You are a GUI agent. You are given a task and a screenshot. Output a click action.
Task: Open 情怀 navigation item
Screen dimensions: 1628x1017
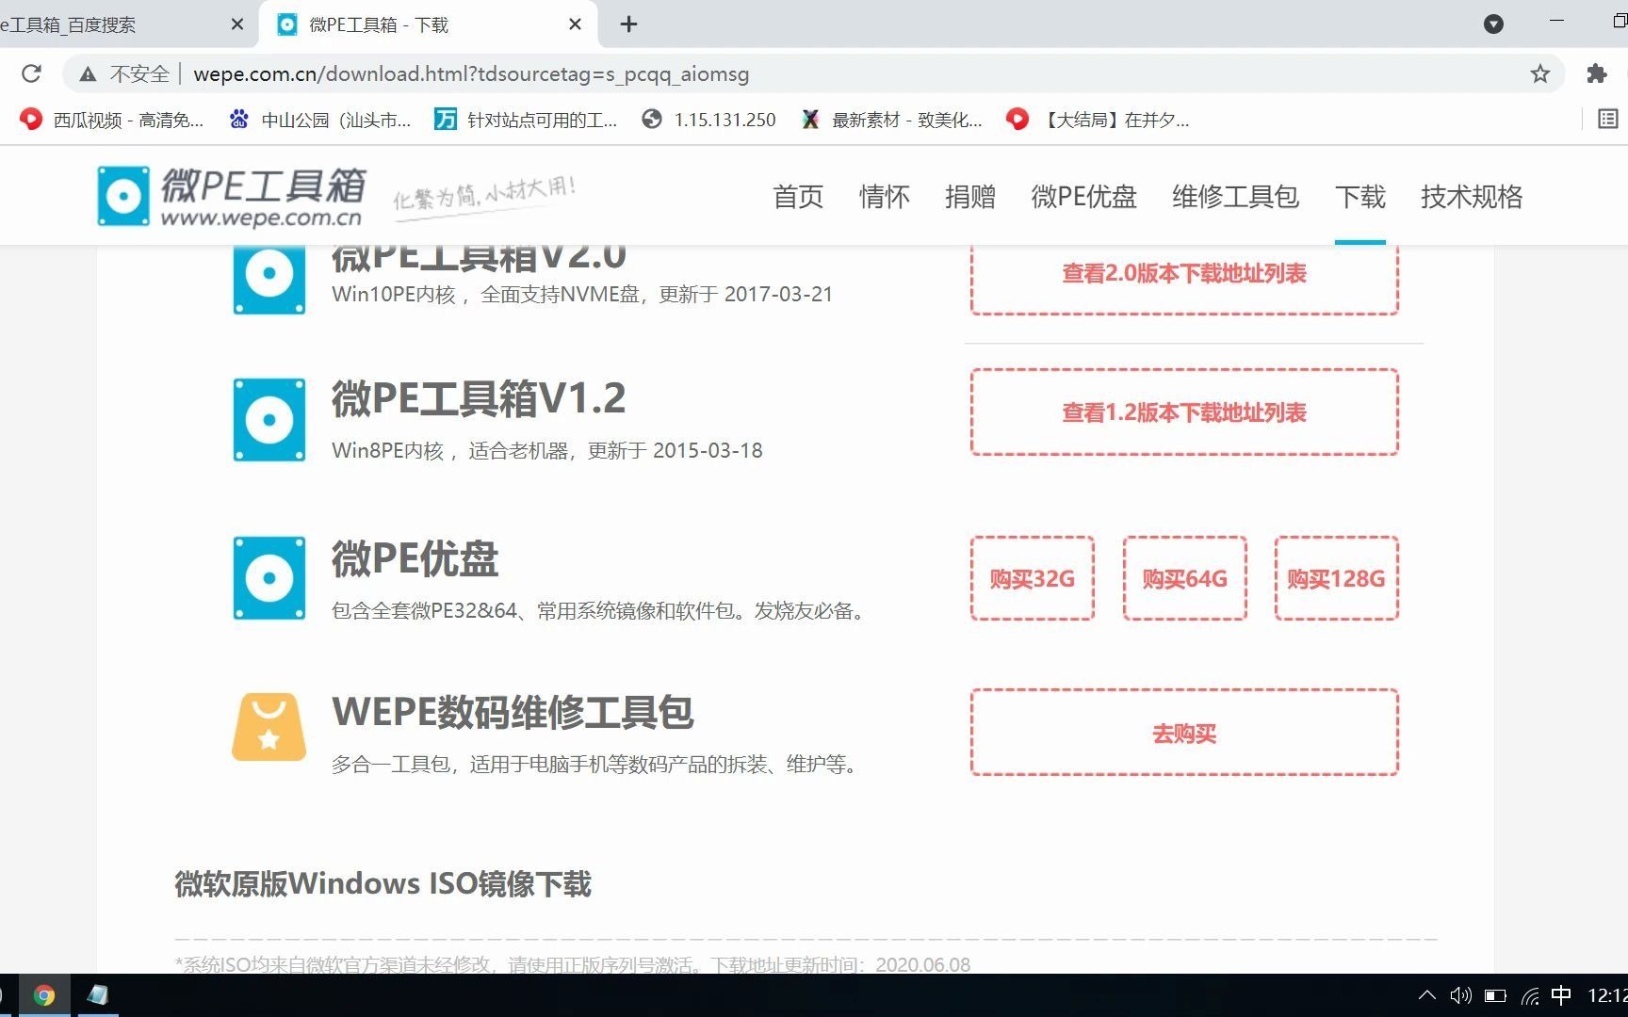[885, 196]
